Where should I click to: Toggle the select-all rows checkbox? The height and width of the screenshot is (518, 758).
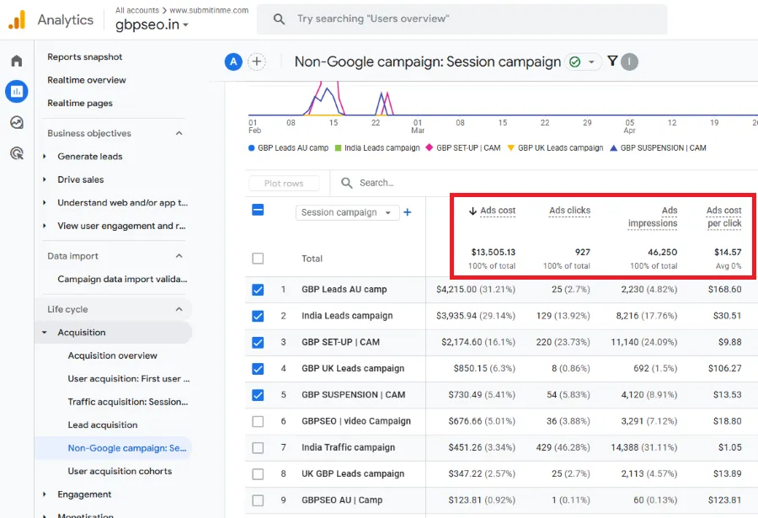[x=259, y=210]
